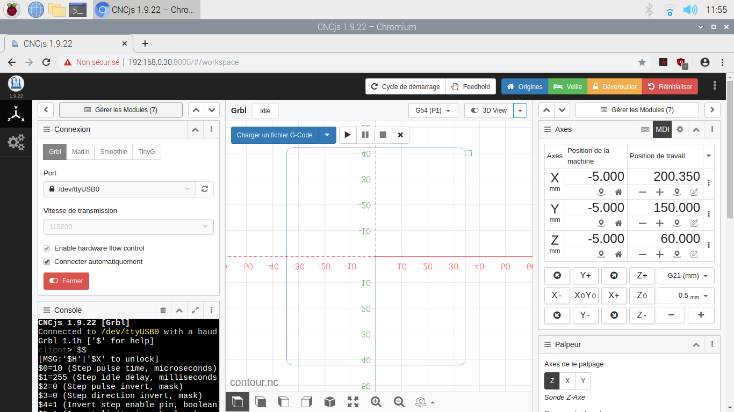
Task: Open camera mode options in visualizer
Action: [424, 402]
